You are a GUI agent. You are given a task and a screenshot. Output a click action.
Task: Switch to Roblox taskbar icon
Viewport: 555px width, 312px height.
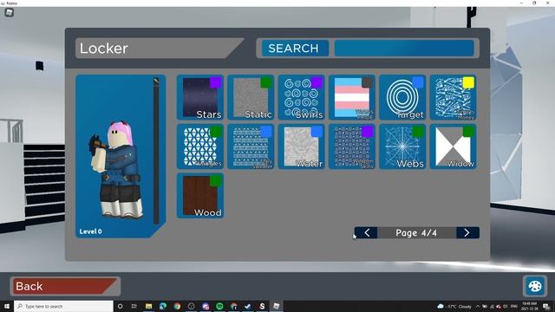tap(276, 306)
